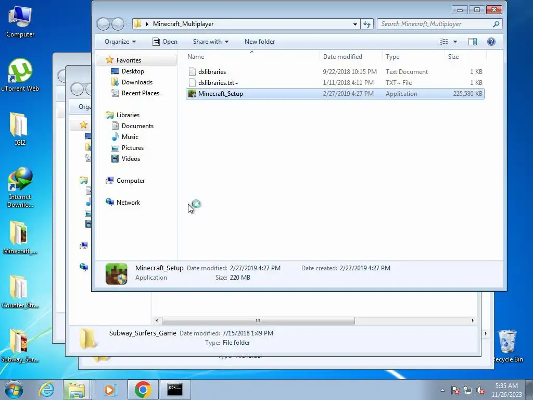Screen dimensions: 533x400
Task: Select the IGI2 folder on desktop
Action: click(19, 129)
